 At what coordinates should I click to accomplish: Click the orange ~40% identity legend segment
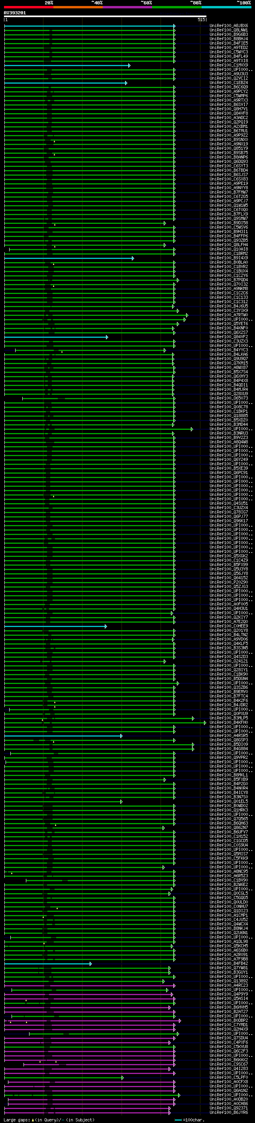pos(78,7)
